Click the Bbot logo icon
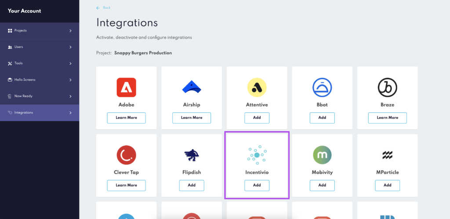Image resolution: width=450 pixels, height=219 pixels. pyautogui.click(x=322, y=87)
